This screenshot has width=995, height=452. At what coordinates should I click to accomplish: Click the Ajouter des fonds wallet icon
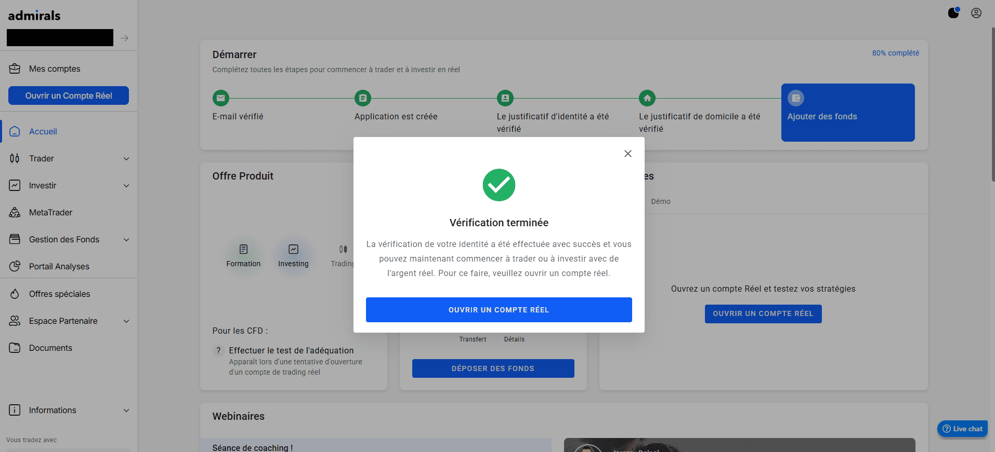tap(796, 98)
